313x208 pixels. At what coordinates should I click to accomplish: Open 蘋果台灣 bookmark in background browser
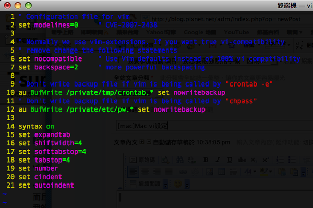tap(128, 32)
